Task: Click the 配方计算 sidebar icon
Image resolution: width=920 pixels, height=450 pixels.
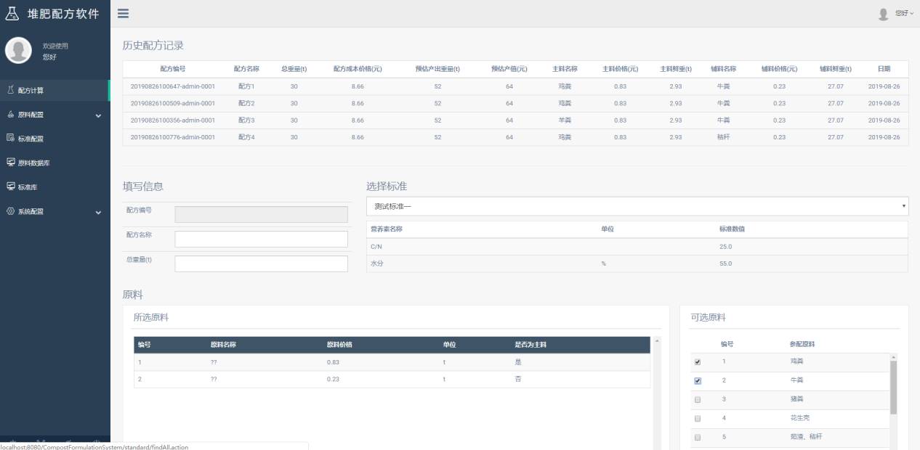Action: coord(10,90)
